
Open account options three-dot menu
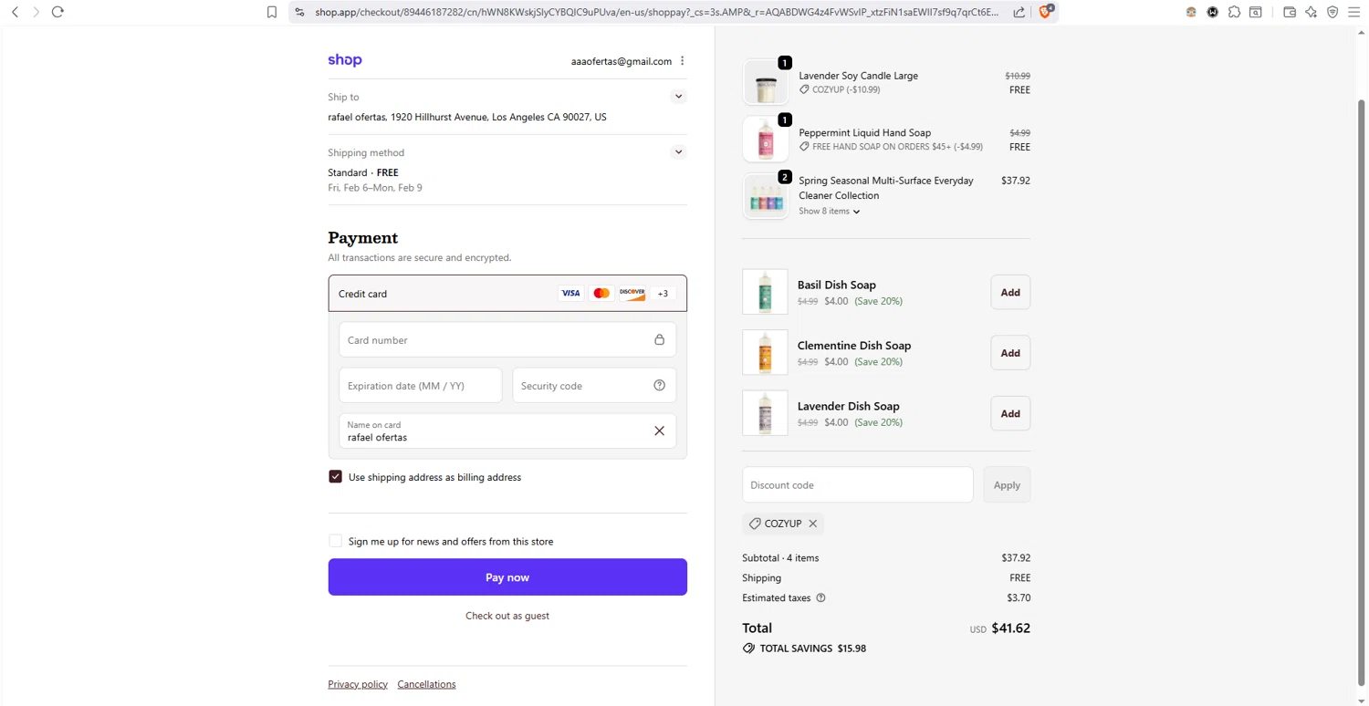(683, 61)
